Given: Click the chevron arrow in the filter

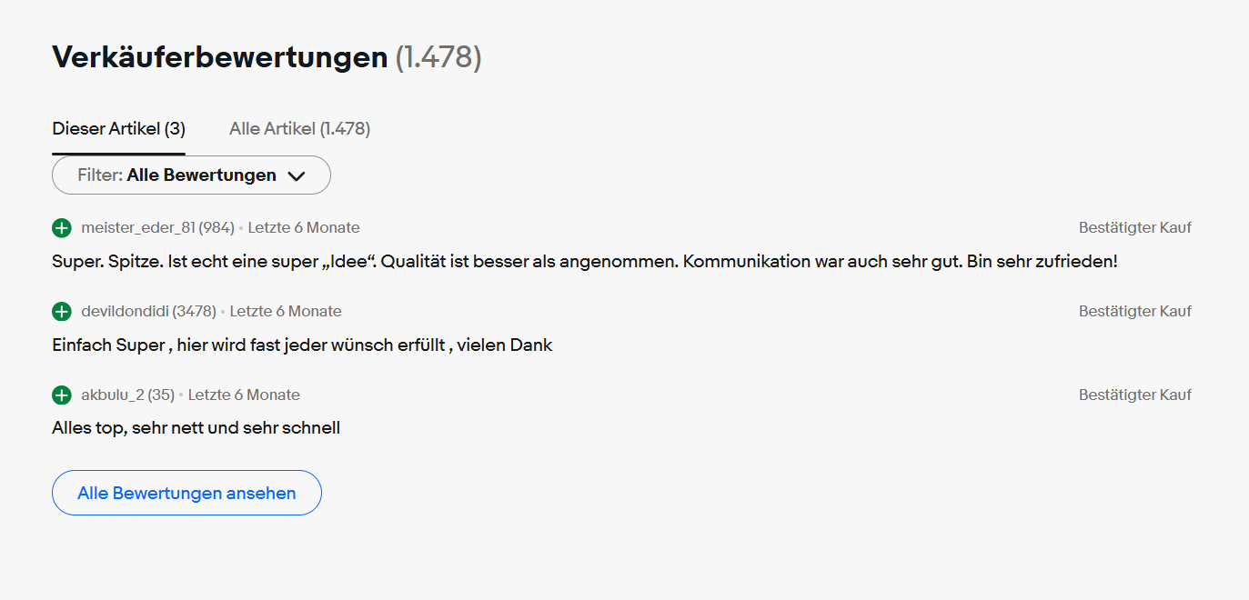Looking at the screenshot, I should coord(296,176).
